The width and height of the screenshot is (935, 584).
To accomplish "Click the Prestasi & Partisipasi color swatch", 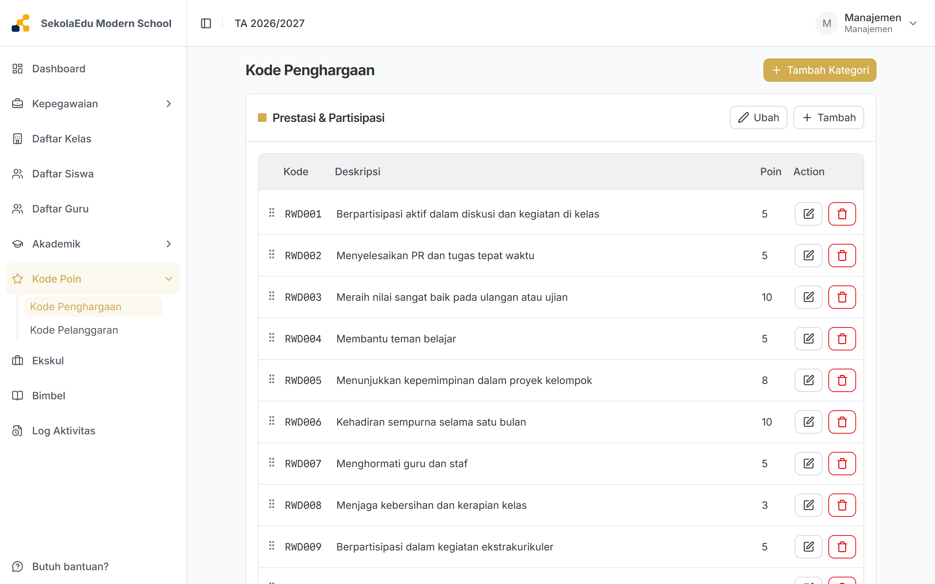I will [x=262, y=118].
